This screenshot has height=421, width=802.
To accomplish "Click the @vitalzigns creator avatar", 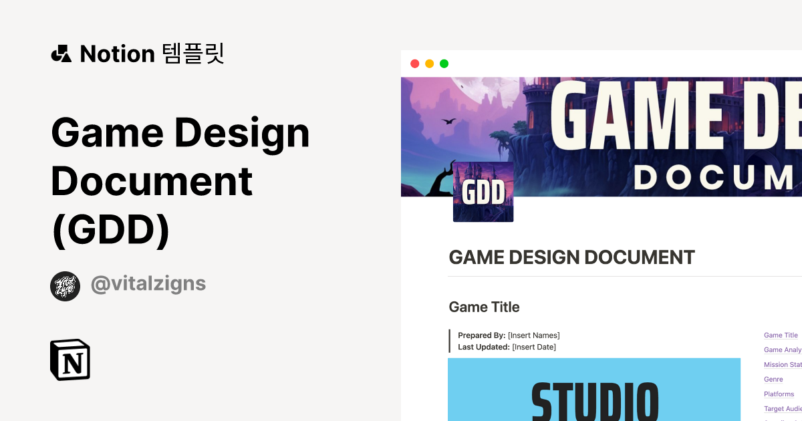I will pos(65,285).
